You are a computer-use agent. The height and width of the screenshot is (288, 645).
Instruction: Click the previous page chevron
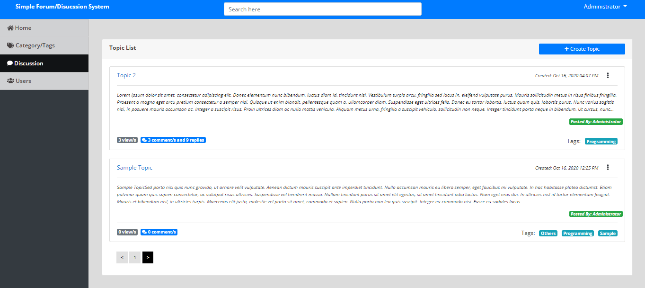click(x=122, y=257)
